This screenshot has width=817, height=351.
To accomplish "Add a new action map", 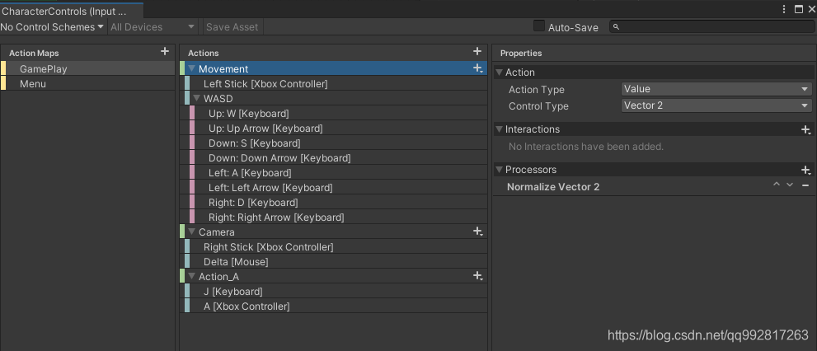I will (x=165, y=52).
